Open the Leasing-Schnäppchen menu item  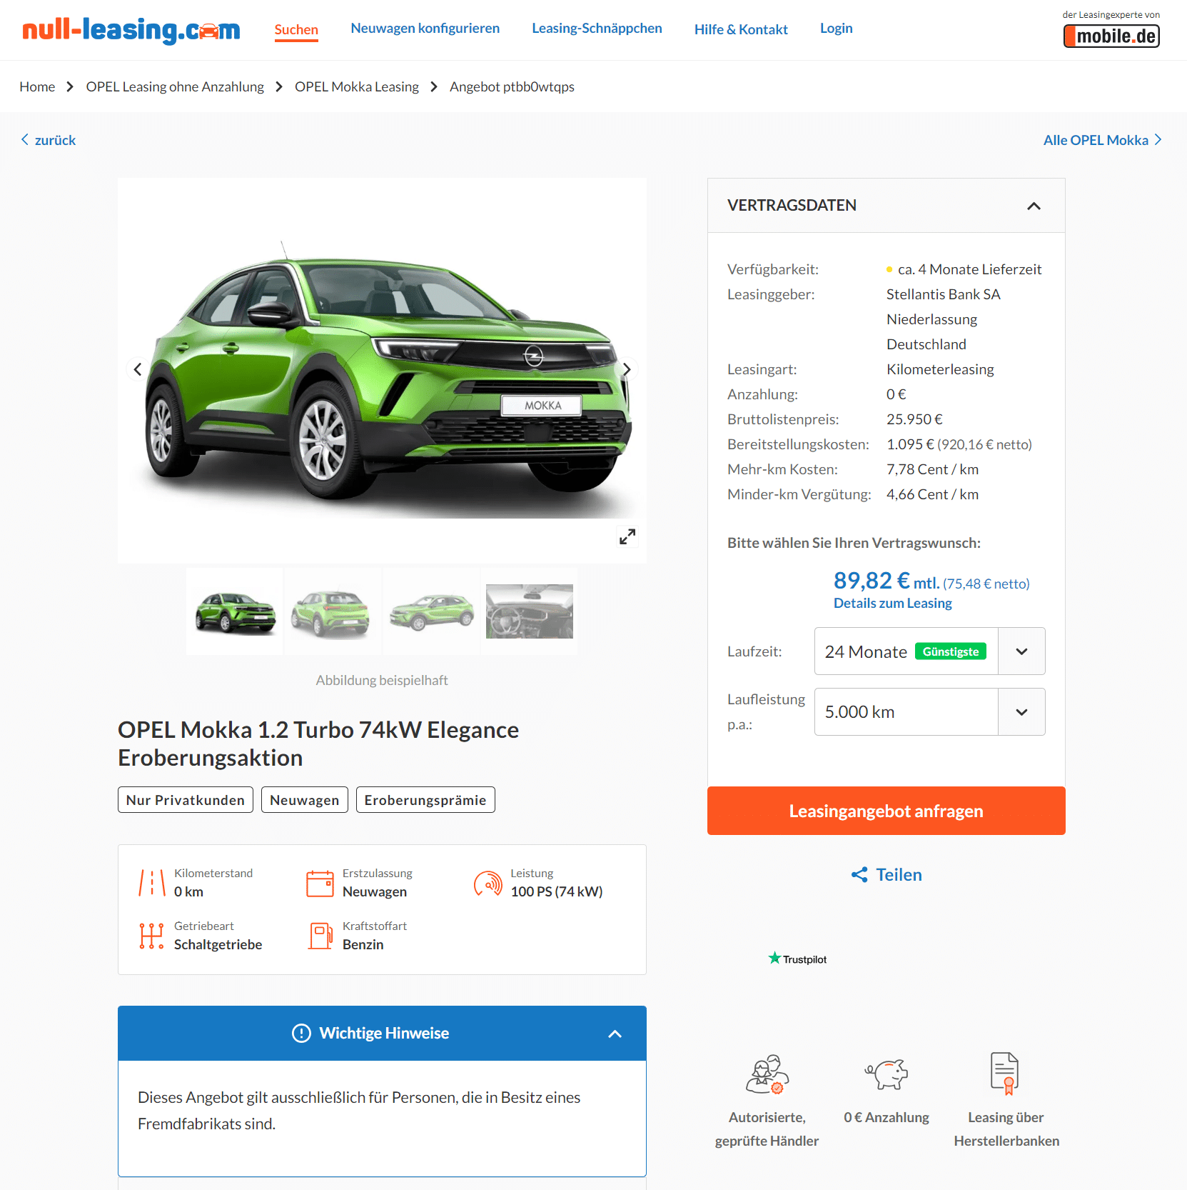[597, 29]
